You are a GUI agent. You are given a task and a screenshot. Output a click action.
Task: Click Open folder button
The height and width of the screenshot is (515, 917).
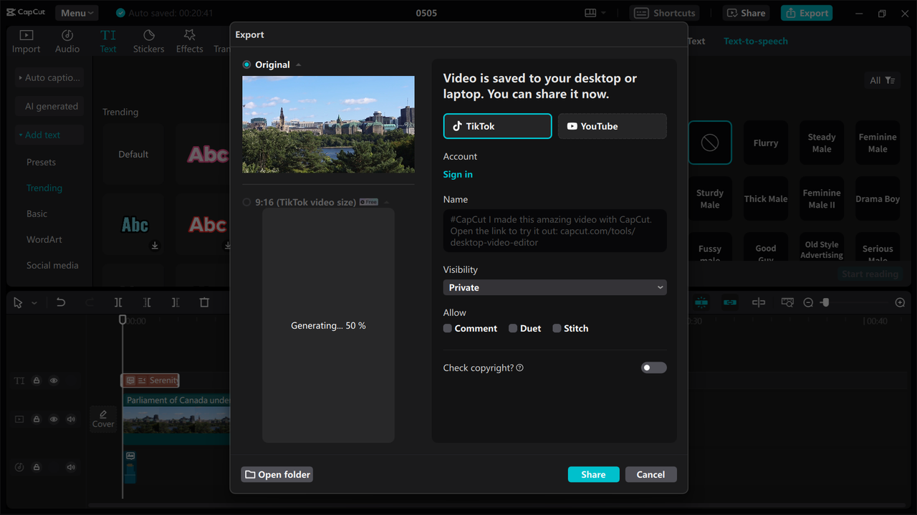coord(277,474)
